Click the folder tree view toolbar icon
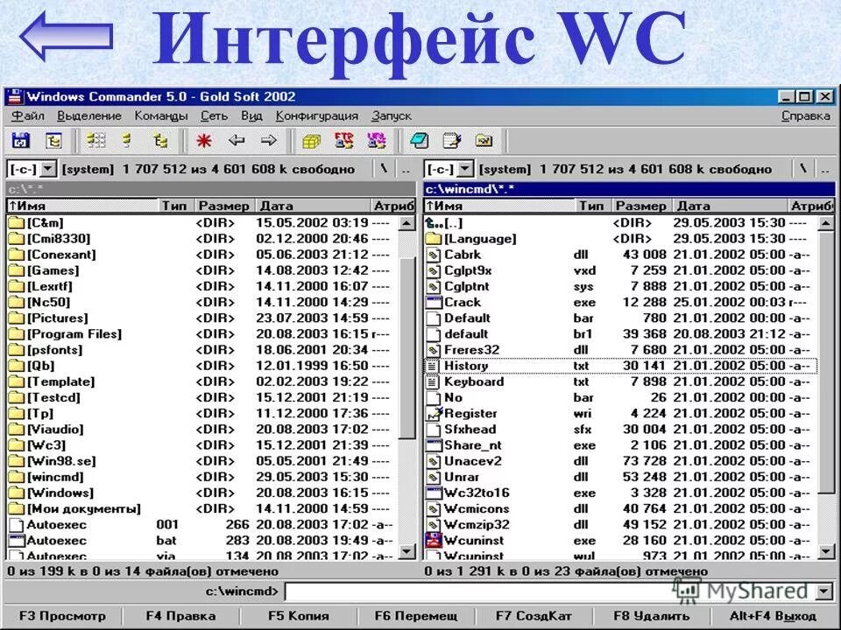 tap(160, 141)
